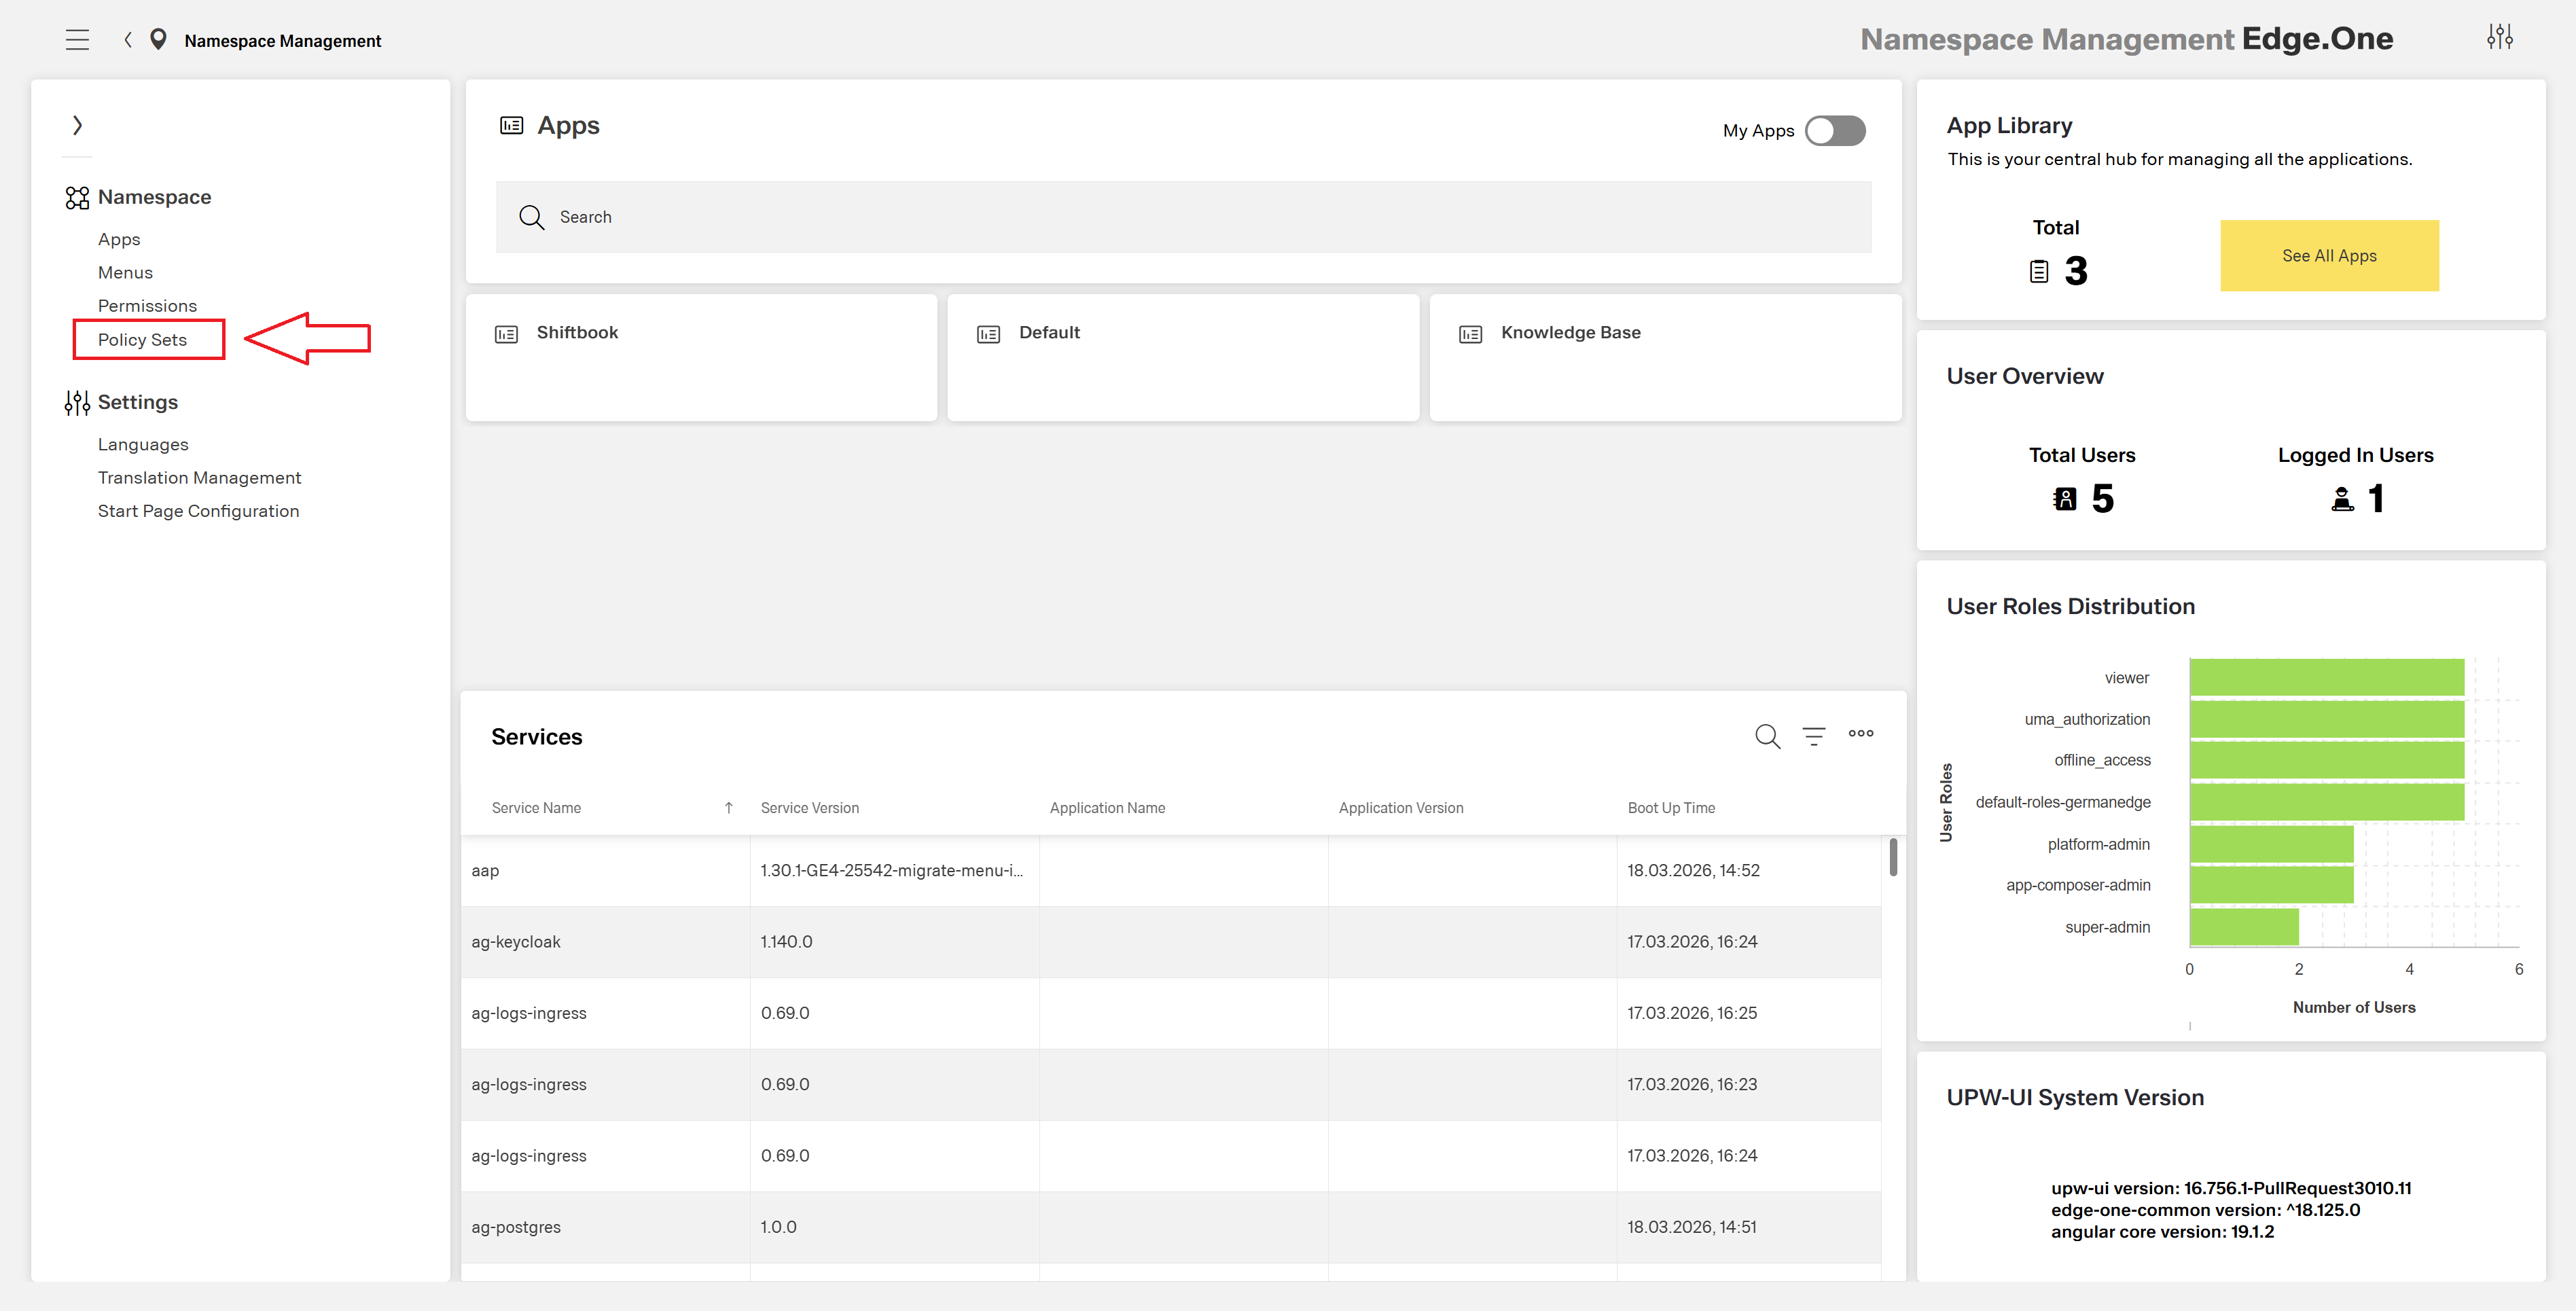Screen dimensions: 2576x1311
Task: Click the location pin icon in the breadcrumb
Action: [160, 40]
